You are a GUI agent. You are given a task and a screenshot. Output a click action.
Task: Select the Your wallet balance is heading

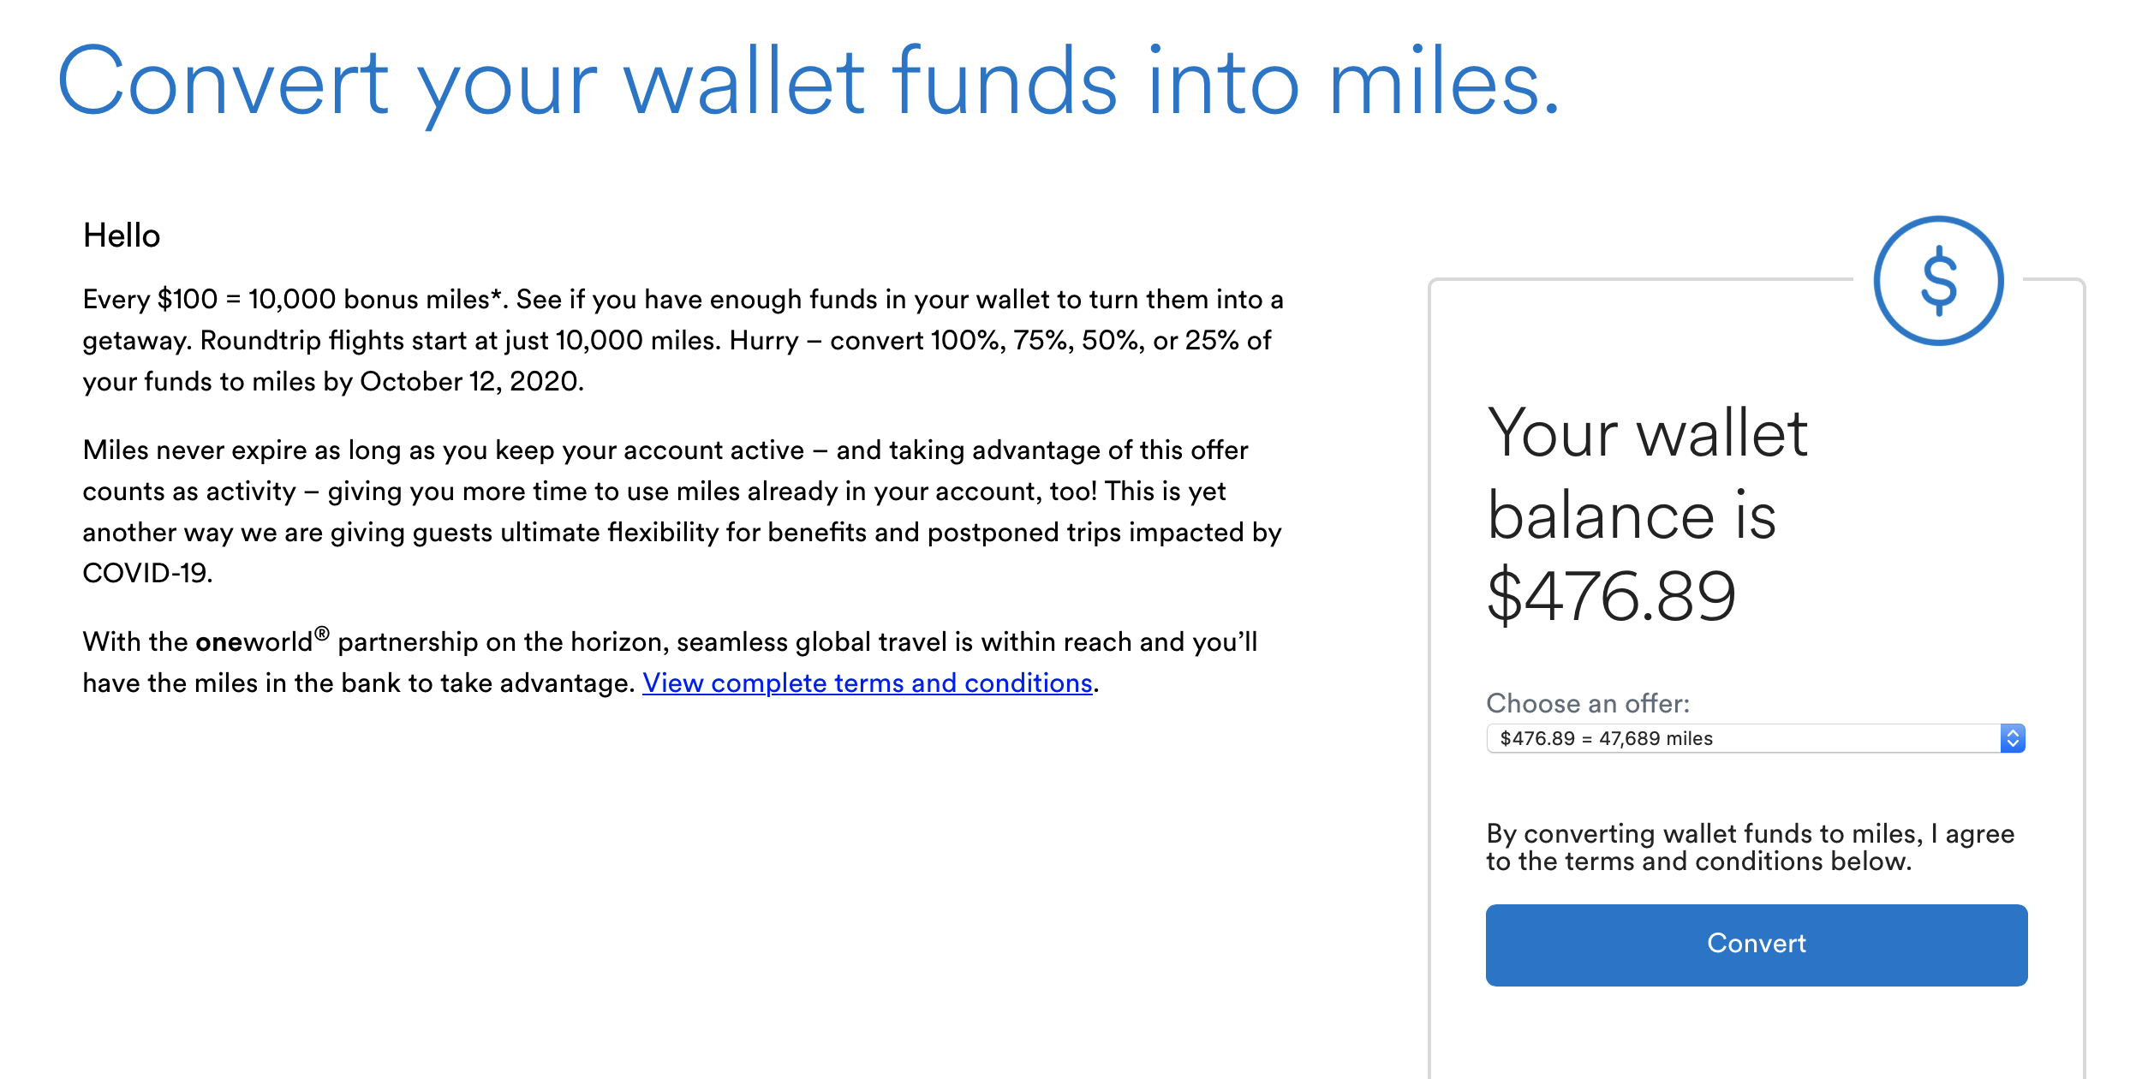pos(1647,473)
